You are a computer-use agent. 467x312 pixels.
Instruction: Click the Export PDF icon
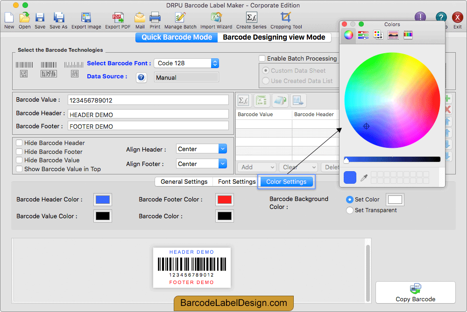[118, 18]
